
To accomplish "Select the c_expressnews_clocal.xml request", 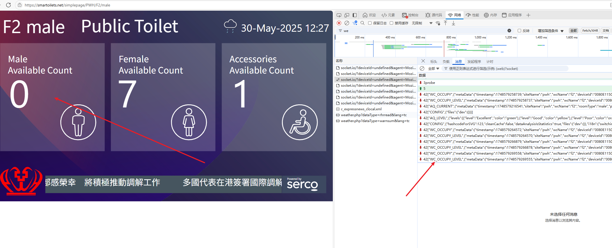I will pyautogui.click(x=376, y=109).
